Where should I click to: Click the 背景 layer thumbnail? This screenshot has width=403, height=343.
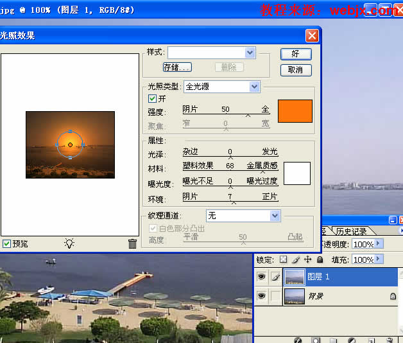coord(295,296)
